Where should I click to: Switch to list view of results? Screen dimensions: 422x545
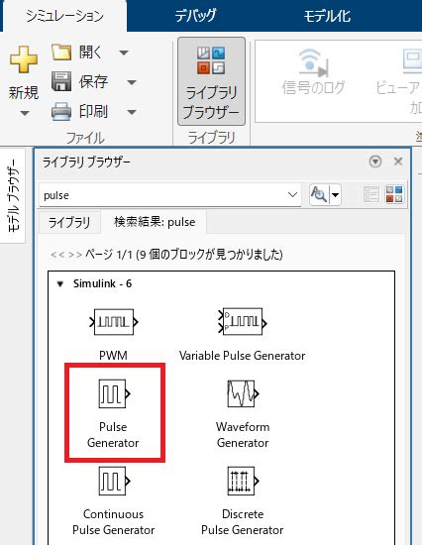tap(371, 194)
